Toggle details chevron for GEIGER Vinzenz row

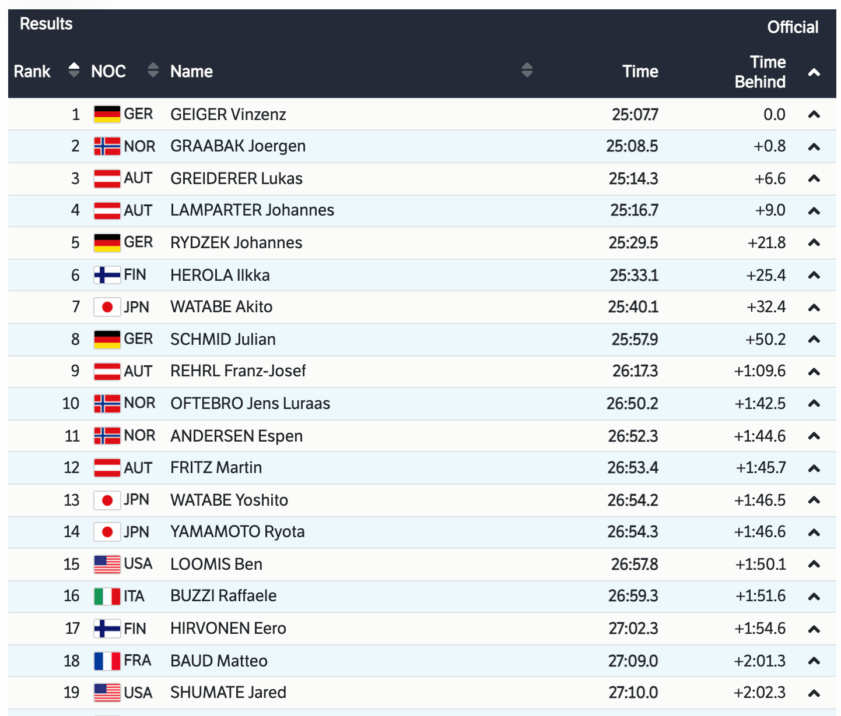pos(814,114)
